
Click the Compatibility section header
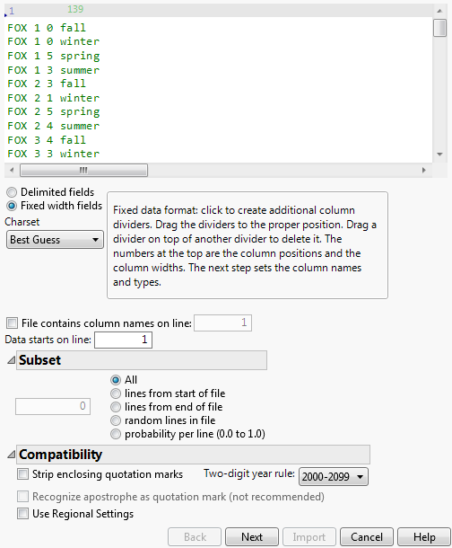coord(193,455)
